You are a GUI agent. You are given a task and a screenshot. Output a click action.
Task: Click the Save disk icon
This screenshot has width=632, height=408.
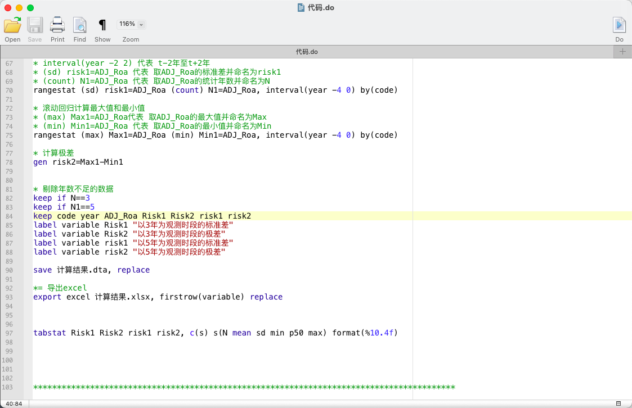tap(35, 25)
